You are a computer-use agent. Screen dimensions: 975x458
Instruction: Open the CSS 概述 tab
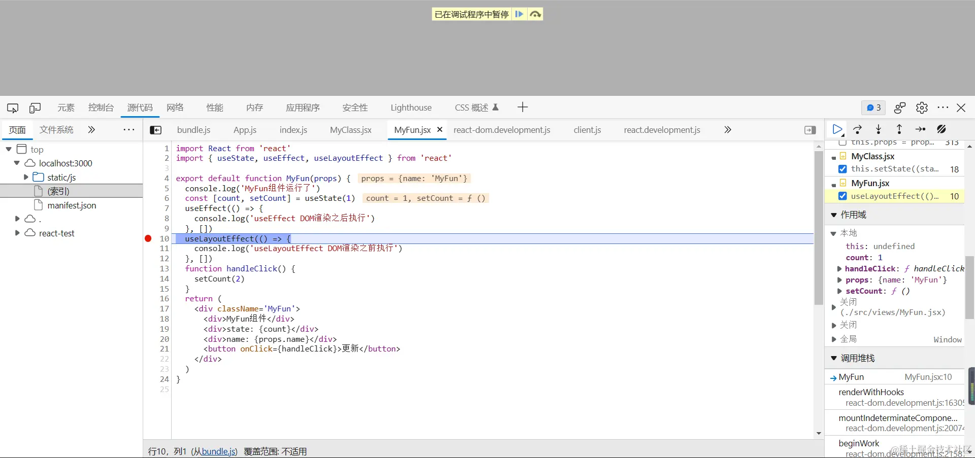pos(476,108)
